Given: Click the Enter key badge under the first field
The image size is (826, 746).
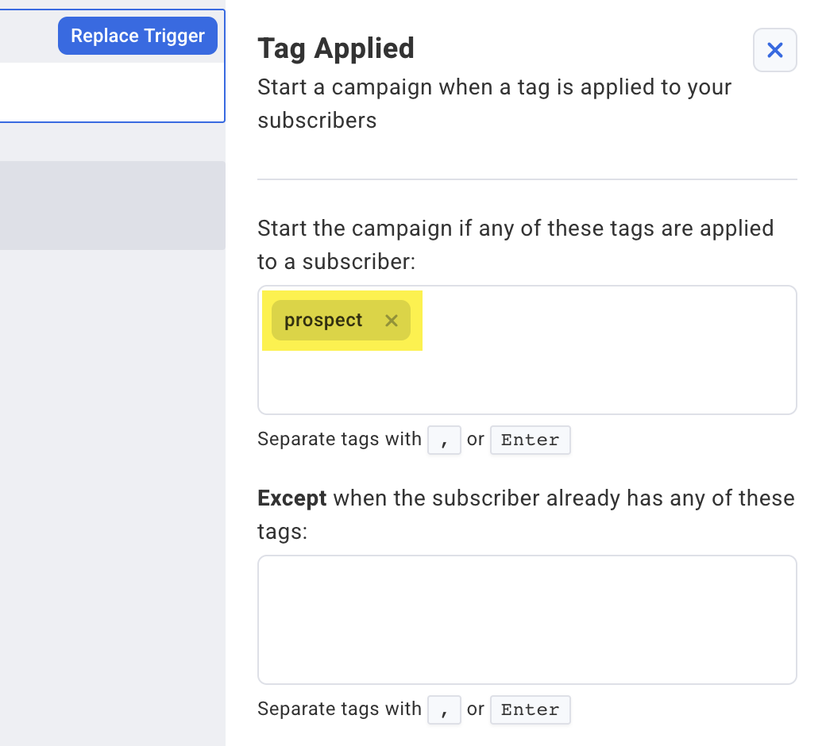Looking at the screenshot, I should coord(530,440).
